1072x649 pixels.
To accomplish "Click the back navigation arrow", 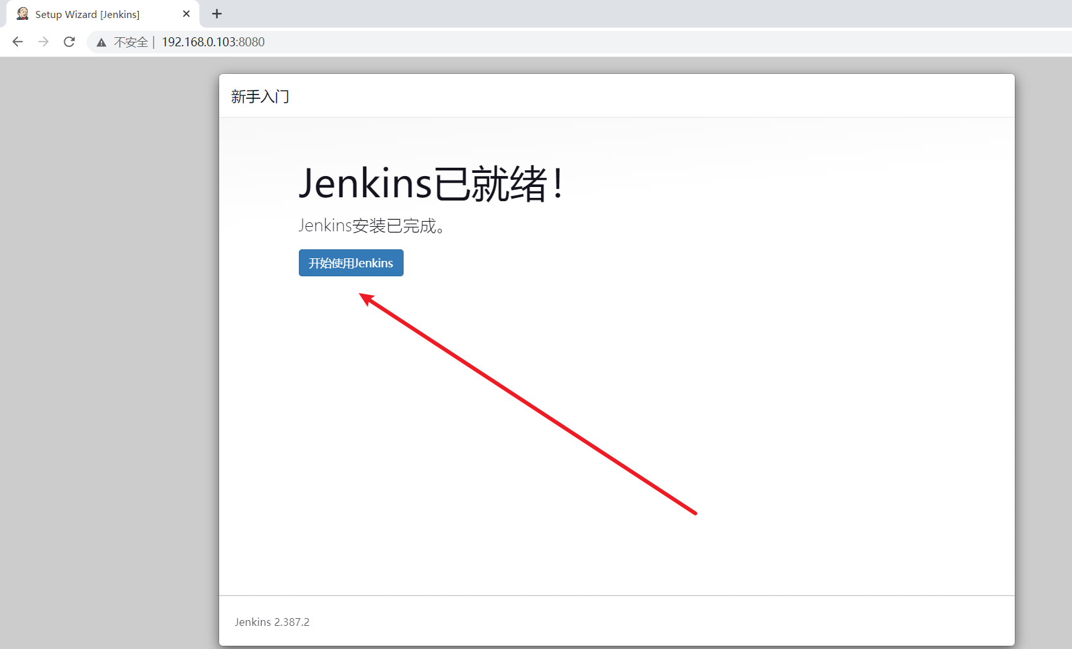I will (17, 42).
